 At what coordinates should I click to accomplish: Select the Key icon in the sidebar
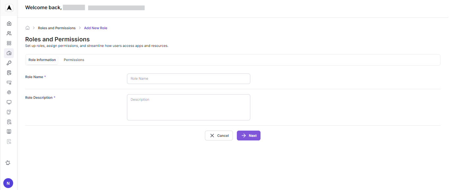(9, 63)
